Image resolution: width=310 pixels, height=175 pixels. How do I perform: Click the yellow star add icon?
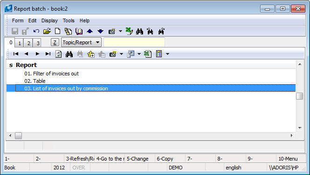click(x=91, y=54)
